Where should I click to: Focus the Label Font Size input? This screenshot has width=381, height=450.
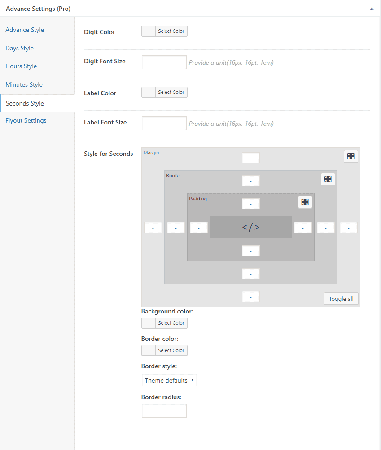pos(164,123)
